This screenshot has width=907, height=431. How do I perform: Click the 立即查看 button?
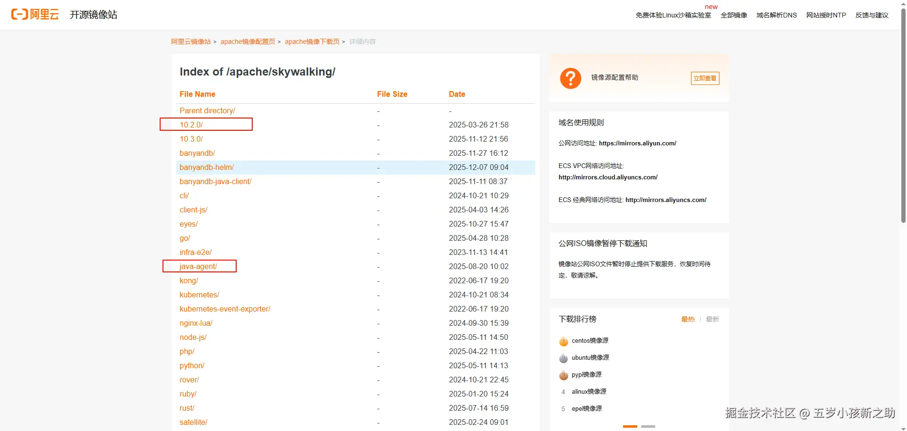click(x=705, y=78)
